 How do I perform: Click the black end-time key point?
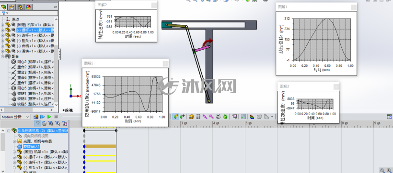coord(116,130)
